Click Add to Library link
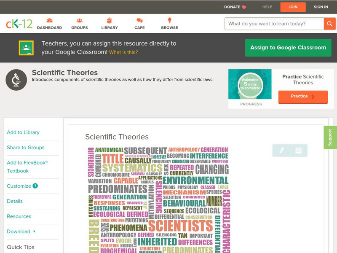 (x=23, y=132)
